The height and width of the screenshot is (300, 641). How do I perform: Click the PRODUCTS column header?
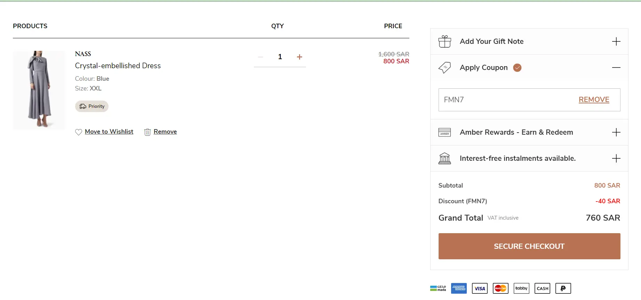30,26
